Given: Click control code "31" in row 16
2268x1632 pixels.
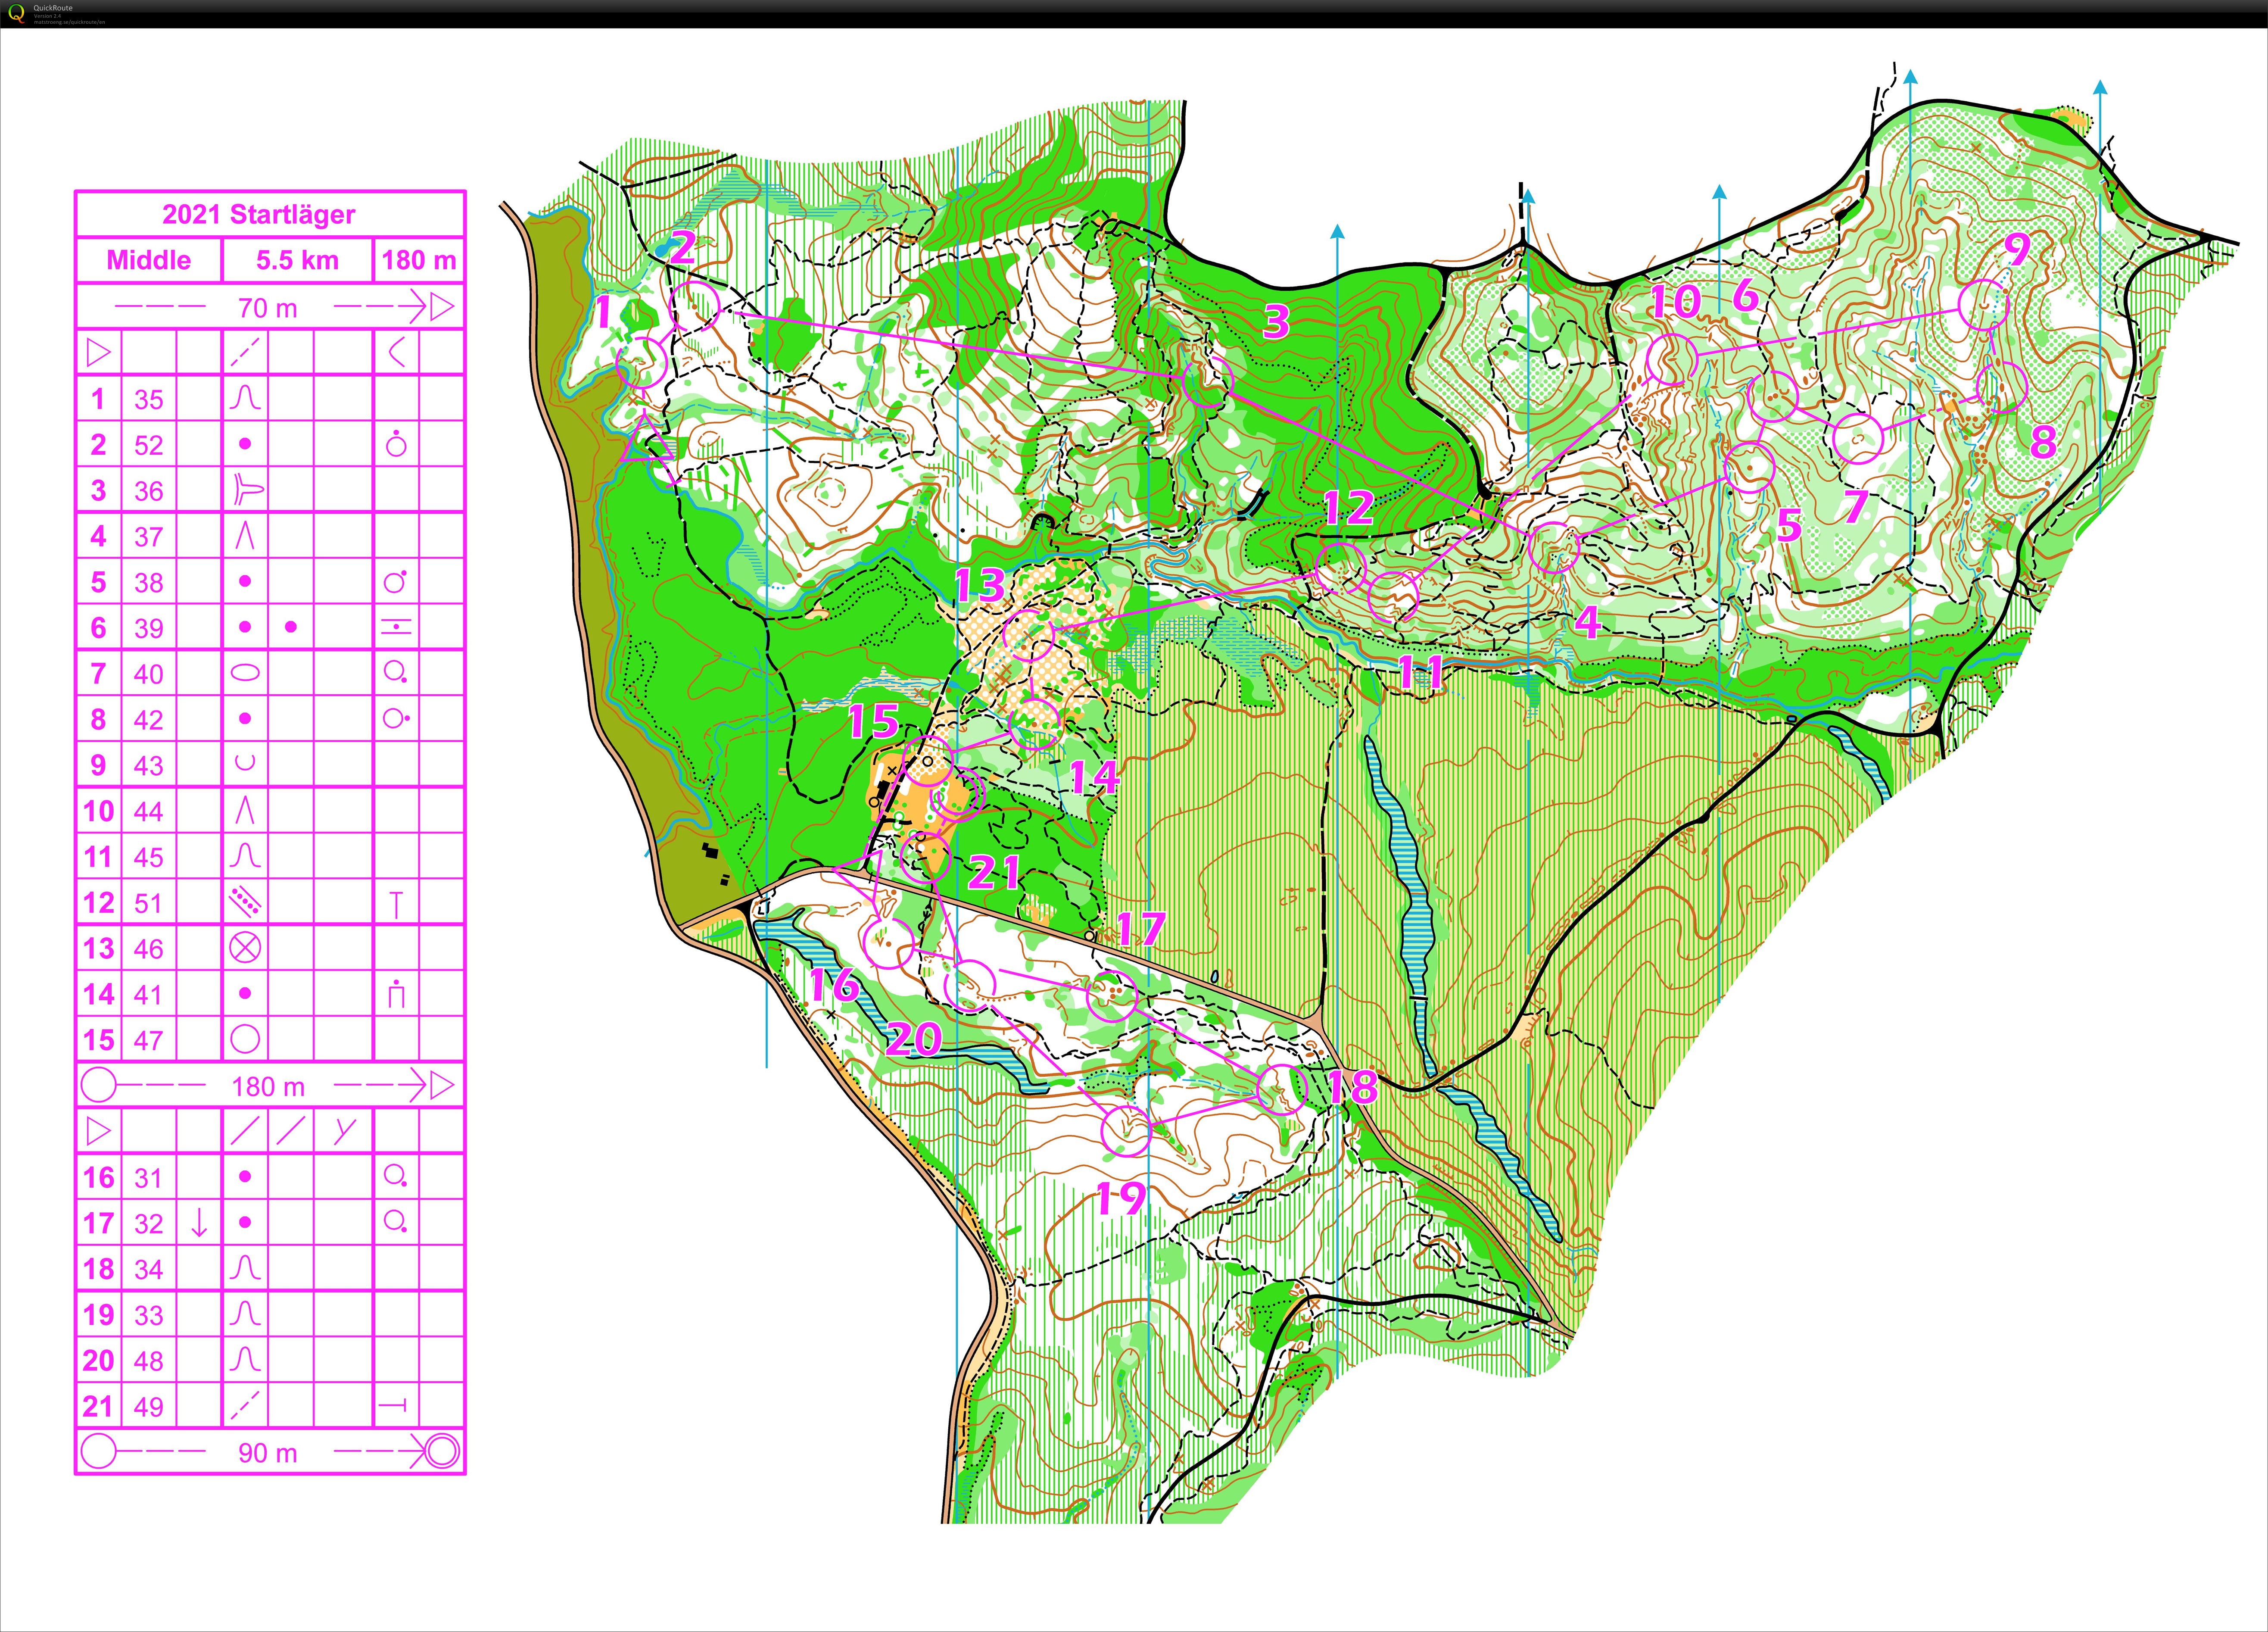Looking at the screenshot, I should point(148,1178).
